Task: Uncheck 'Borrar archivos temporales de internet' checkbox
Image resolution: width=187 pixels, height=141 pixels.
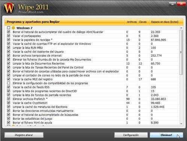Action: tap(9, 56)
